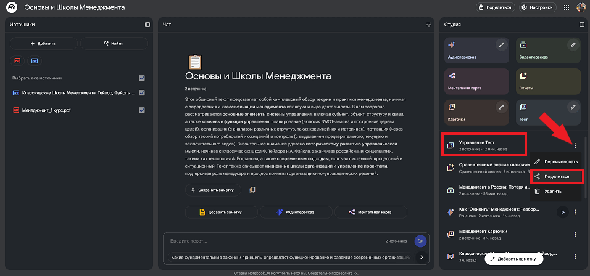Click the note icon of the Классические item
This screenshot has height=276, width=590.
tap(451, 257)
